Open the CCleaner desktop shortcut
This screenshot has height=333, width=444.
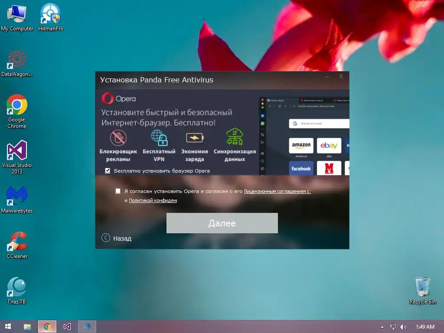[17, 245]
